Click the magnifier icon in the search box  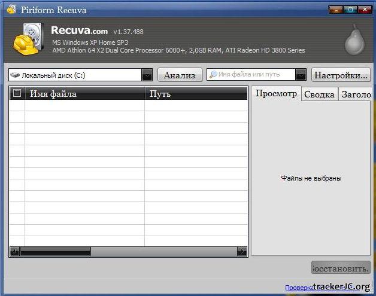213,75
